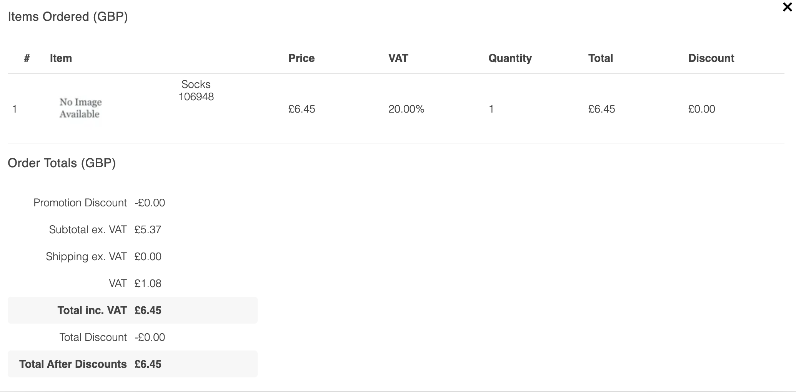Click the VAT amount £1.08
The image size is (796, 392).
[148, 283]
